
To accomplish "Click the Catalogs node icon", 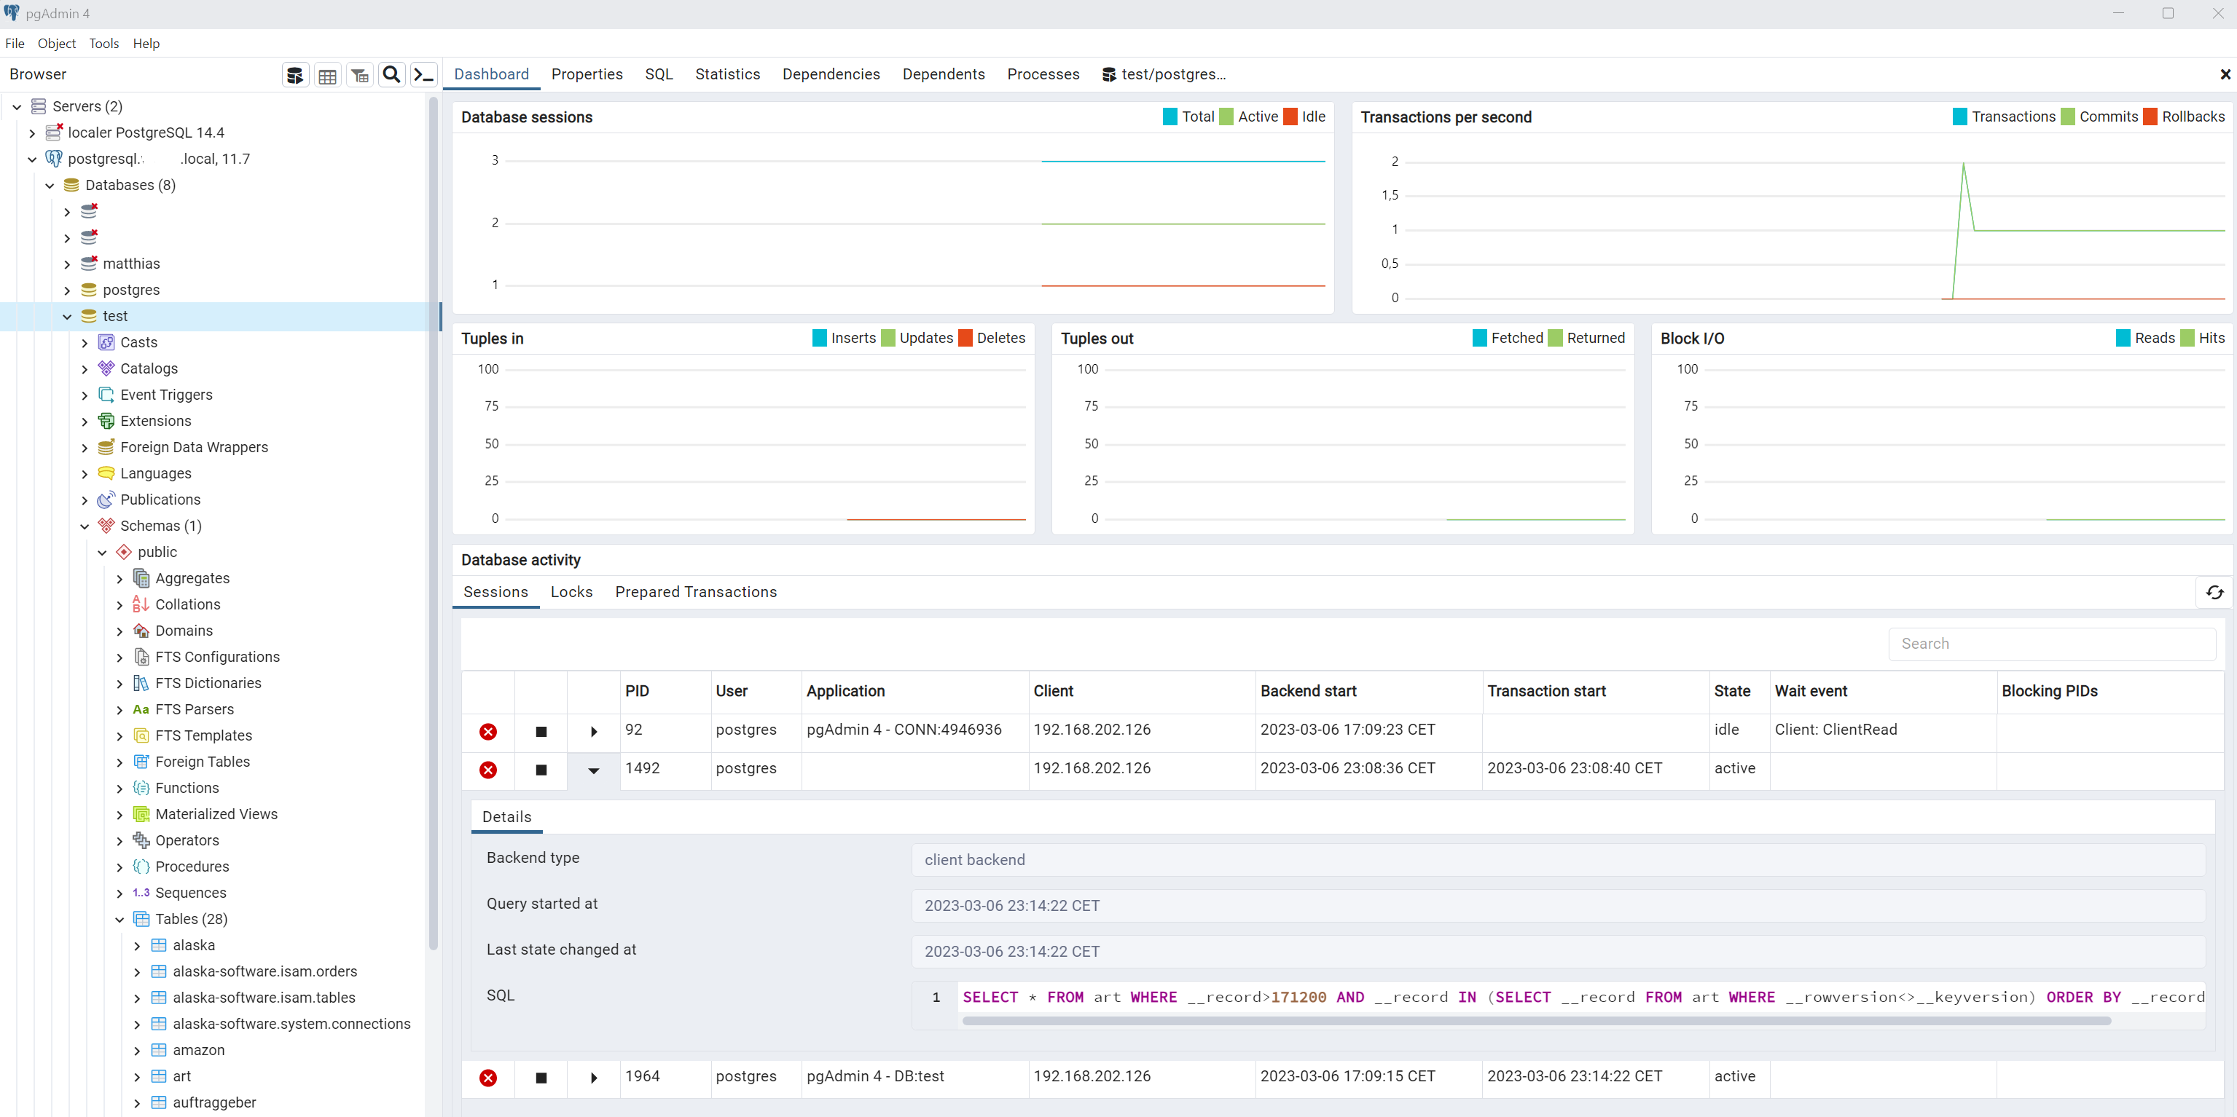I will 106,369.
